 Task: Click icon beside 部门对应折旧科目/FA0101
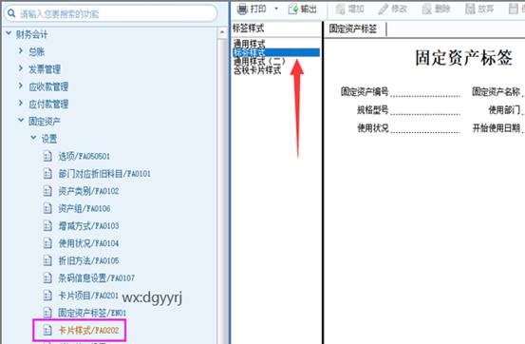tap(47, 173)
